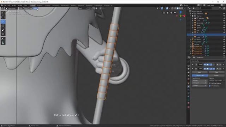Adjust the Quality subdivision field
Screen dimensions: 226x127
tap(200, 86)
